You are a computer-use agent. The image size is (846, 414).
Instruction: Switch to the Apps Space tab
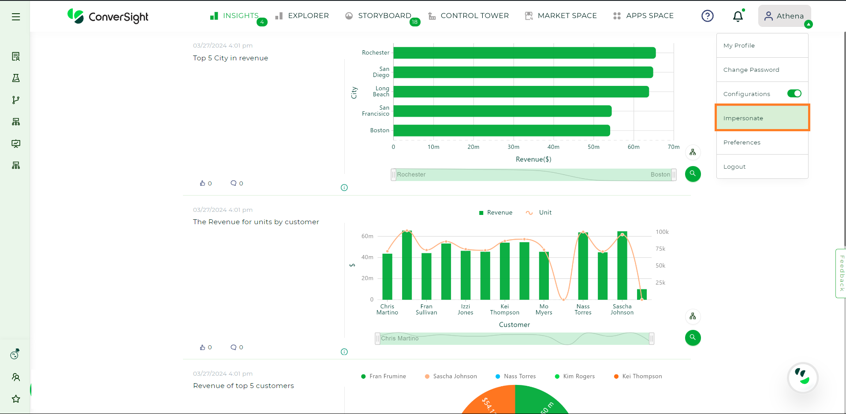[x=643, y=16]
